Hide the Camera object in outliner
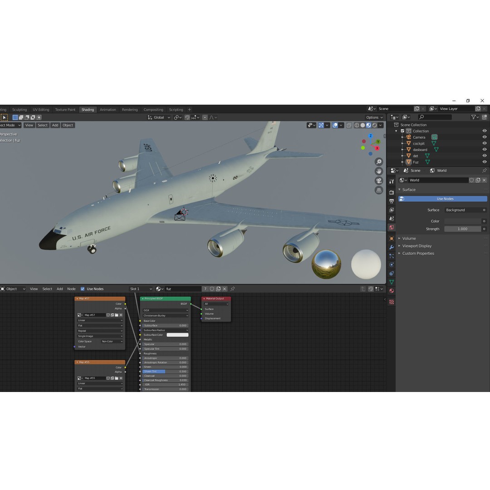Image resolution: width=490 pixels, height=490 pixels. tap(485, 137)
